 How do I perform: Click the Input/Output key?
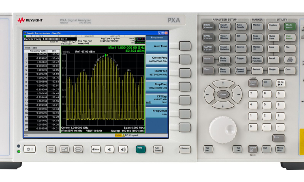[x=225, y=26]
